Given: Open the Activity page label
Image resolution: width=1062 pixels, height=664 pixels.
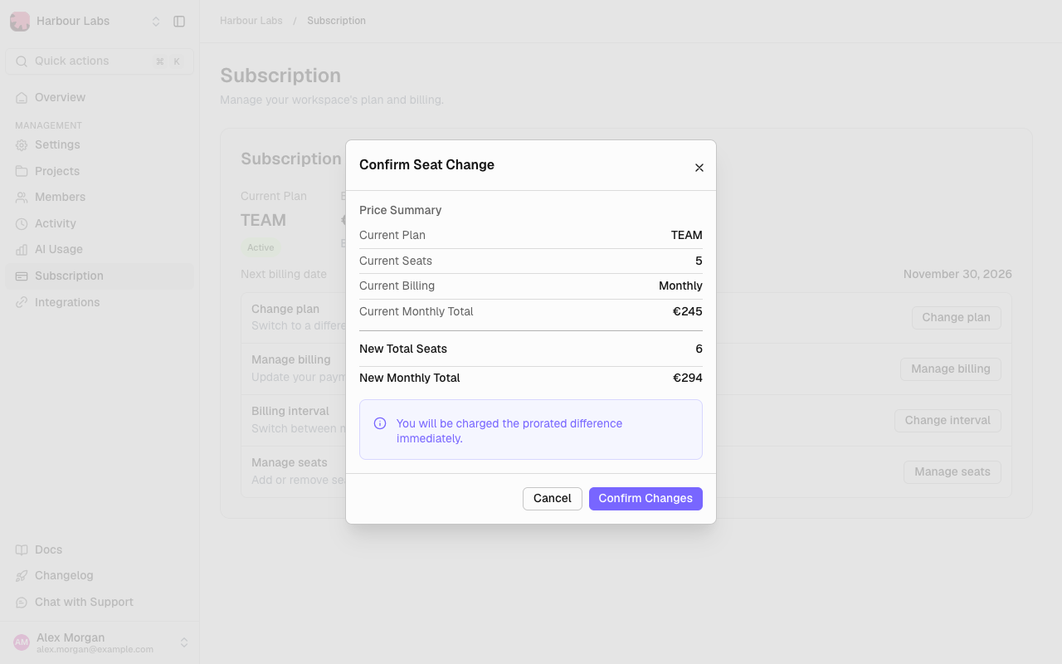Looking at the screenshot, I should coord(56,223).
